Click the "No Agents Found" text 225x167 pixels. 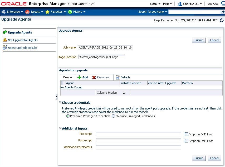point(71,87)
